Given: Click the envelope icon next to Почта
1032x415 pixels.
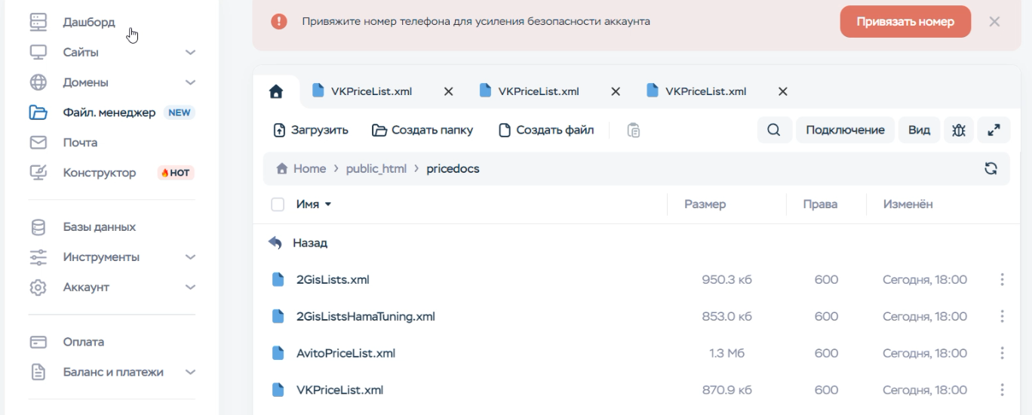Looking at the screenshot, I should point(38,143).
